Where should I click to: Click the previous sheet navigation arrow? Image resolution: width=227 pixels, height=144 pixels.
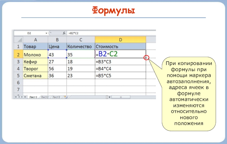click(x=20, y=97)
